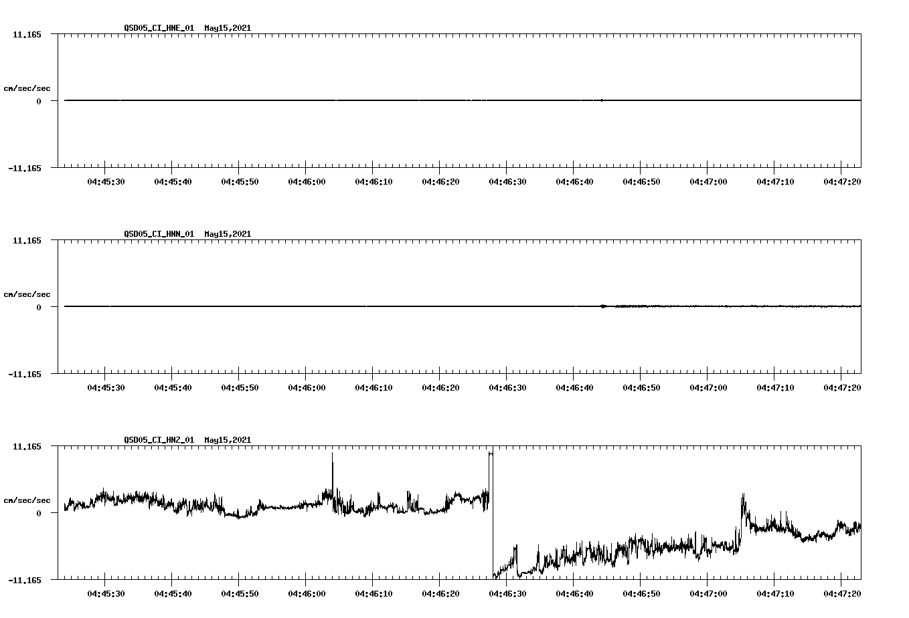Click 04:45:30 time label under HNE plot
This screenshot has width=909, height=618.
point(106,181)
